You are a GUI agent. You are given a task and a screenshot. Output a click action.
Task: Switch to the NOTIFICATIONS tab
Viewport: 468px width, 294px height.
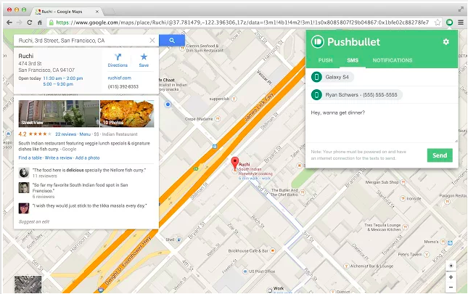pyautogui.click(x=393, y=60)
